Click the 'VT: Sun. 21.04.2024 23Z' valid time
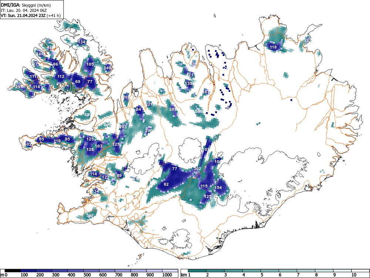Image resolution: width=370 pixels, height=278 pixels. point(23,16)
